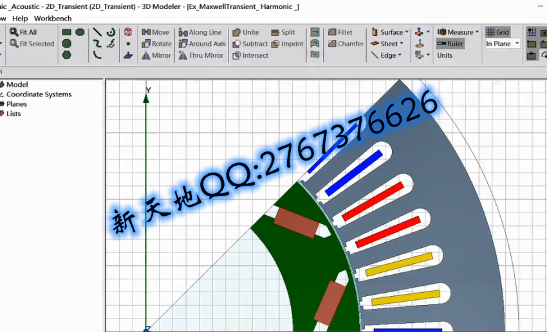The height and width of the screenshot is (332, 547).
Task: Select the Draw Ellipse tool
Action: pos(80,32)
